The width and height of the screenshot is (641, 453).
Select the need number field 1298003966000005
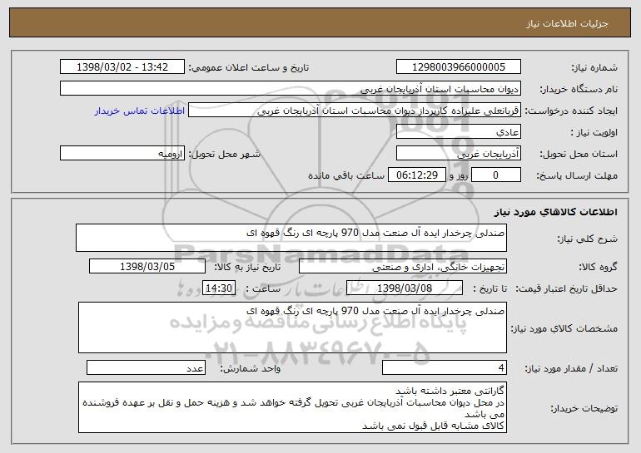tap(458, 67)
